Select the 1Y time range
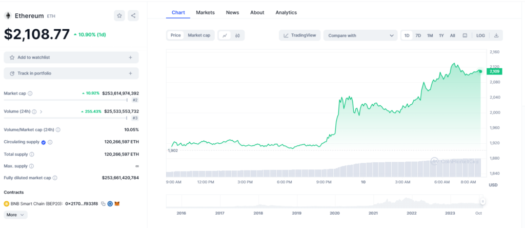The image size is (525, 228). coord(441,35)
